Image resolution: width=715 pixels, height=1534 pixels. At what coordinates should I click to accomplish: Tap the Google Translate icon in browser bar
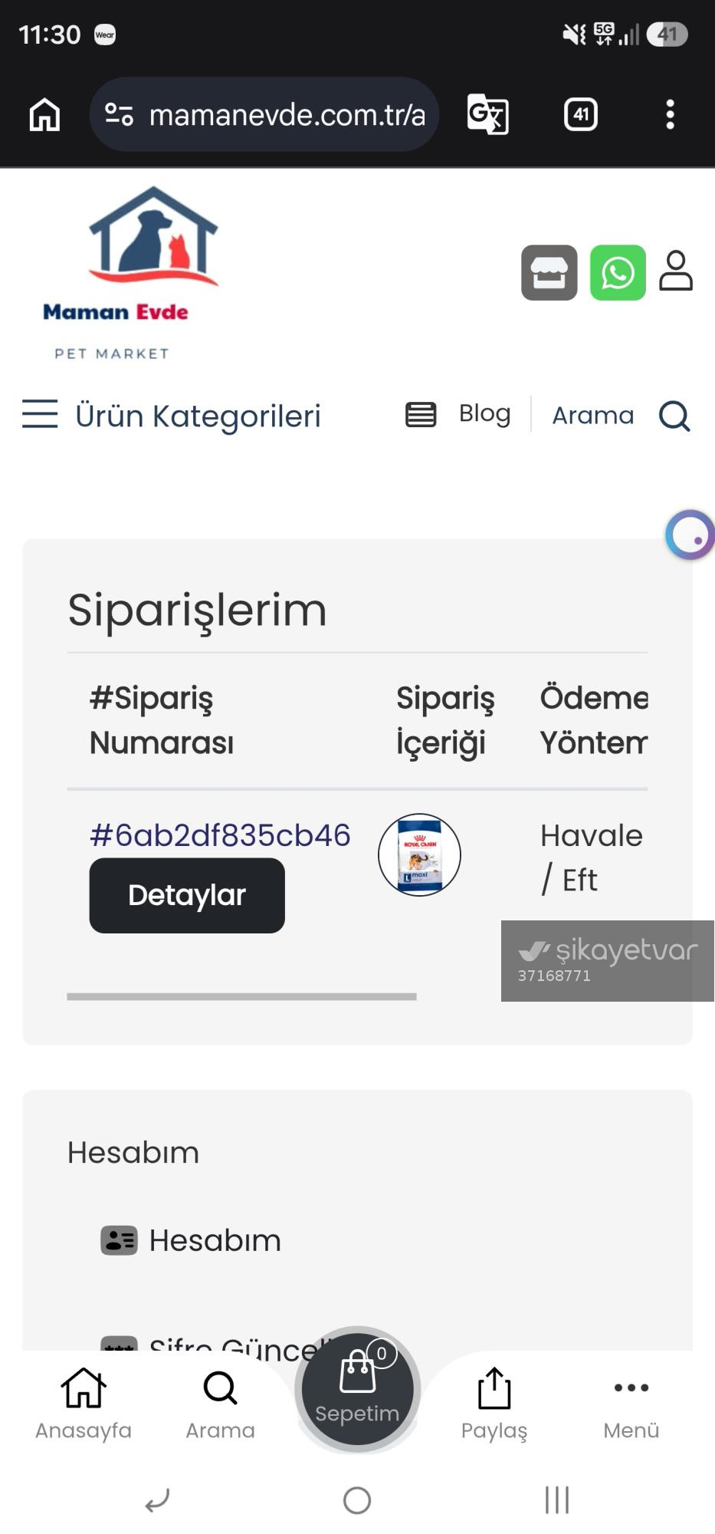coord(488,114)
